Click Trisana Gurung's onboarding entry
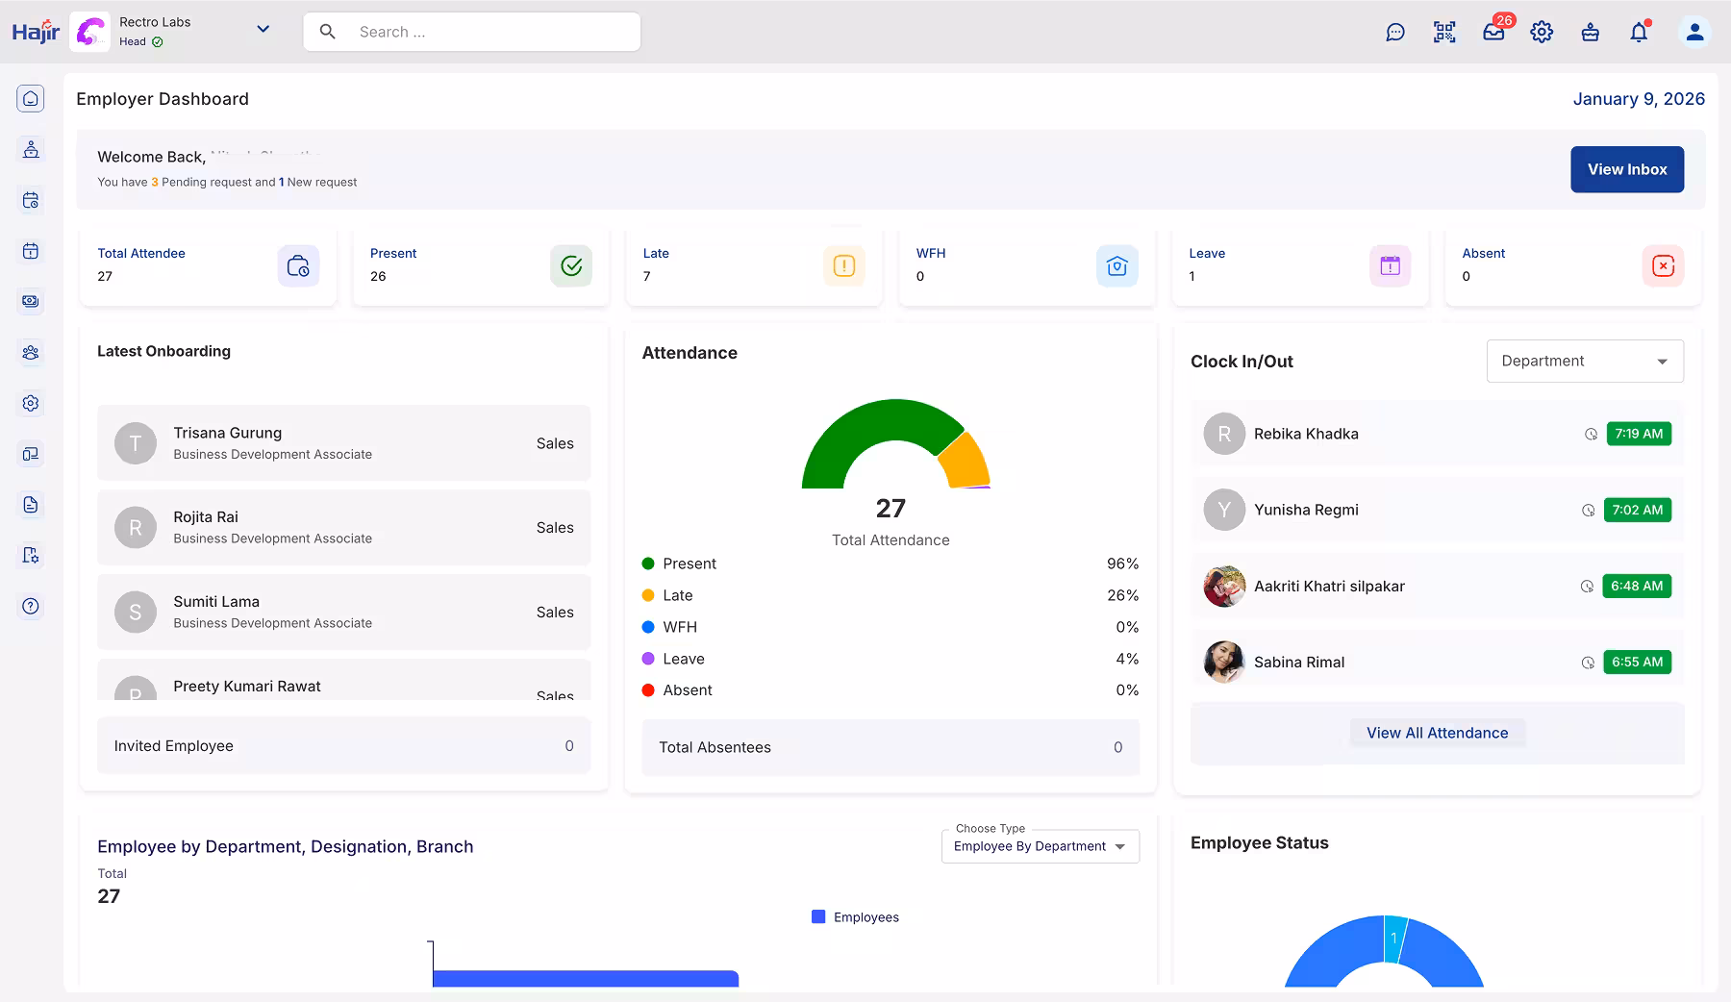This screenshot has height=1002, width=1731. coord(343,442)
